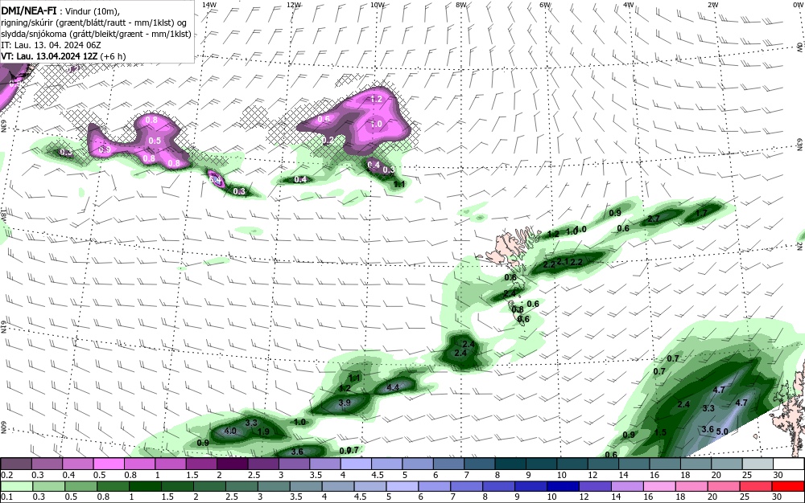Click the upper legend swatch labeled 3.5
The height and width of the screenshot is (503, 805).
click(x=325, y=464)
